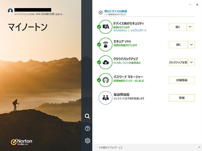Click デバイス向けセキュリティ heading text
The height and width of the screenshot is (151, 202).
[x=129, y=23]
